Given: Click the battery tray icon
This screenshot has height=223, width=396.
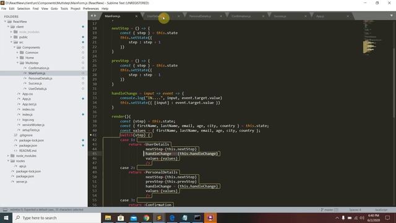Looking at the screenshot, I should pyautogui.click(x=350, y=217).
